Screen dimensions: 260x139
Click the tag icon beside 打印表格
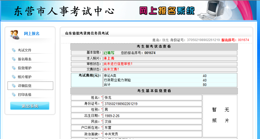14,95
